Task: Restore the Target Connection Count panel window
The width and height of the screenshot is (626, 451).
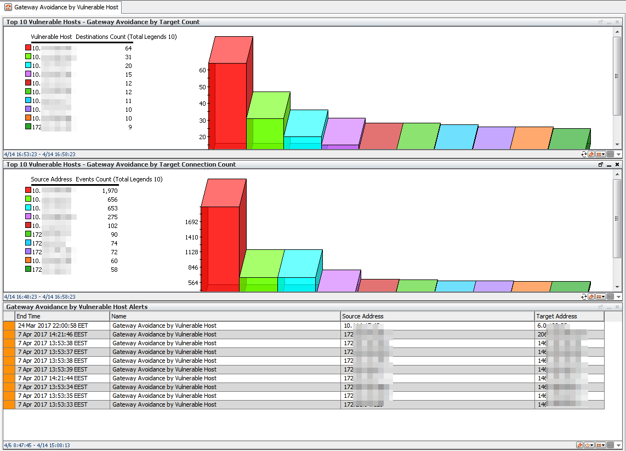Action: 601,164
